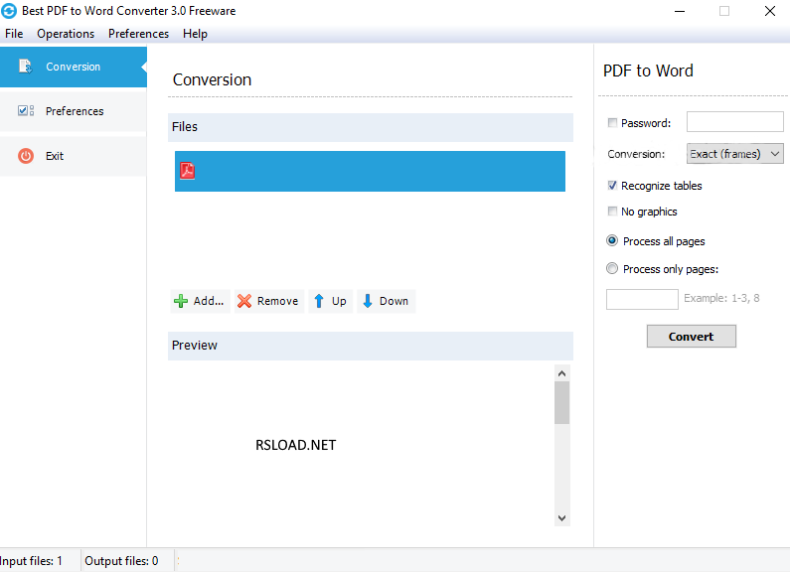Click the Remove button label
The height and width of the screenshot is (572, 790).
point(277,301)
